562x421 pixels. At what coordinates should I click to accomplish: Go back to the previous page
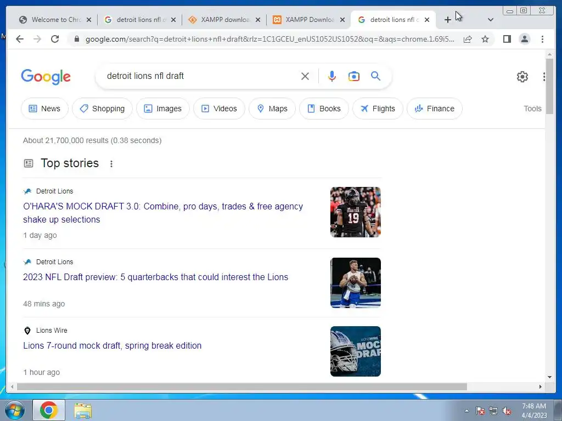20,39
